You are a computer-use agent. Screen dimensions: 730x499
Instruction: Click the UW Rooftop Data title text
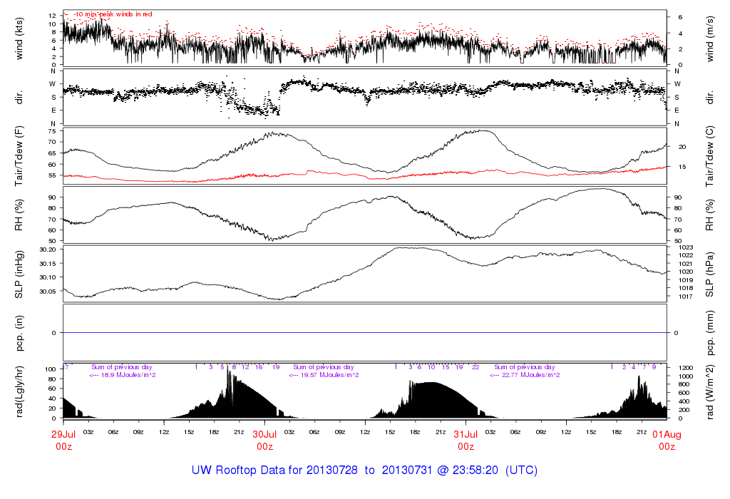coord(364,470)
